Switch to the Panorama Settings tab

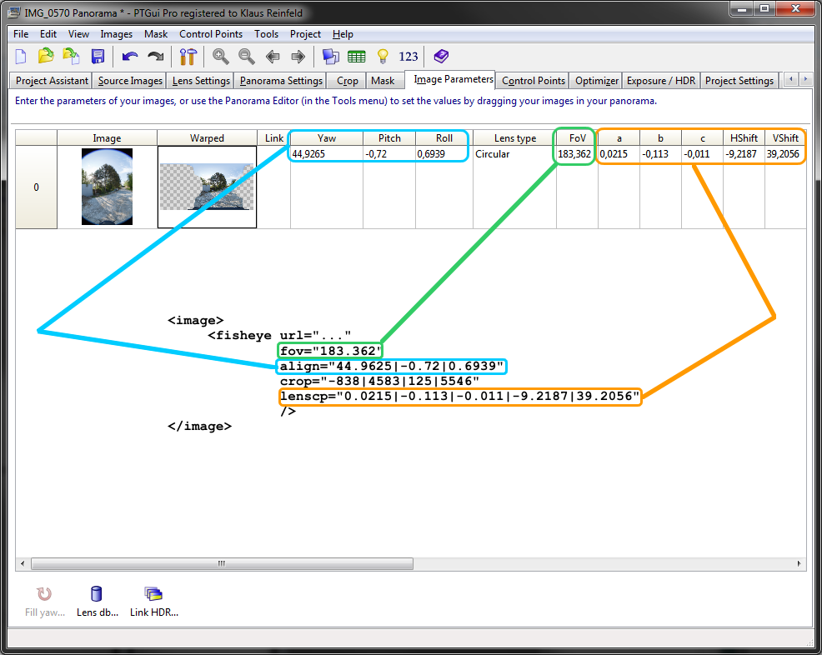(280, 81)
